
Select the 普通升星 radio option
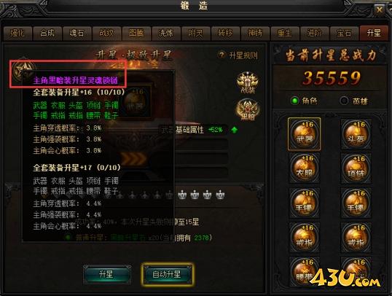[x=67, y=237]
